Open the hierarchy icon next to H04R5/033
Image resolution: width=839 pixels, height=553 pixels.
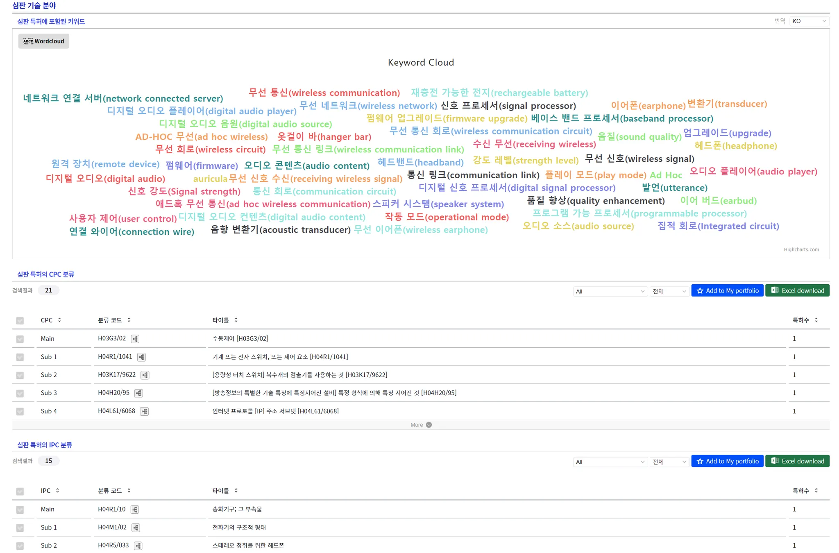[138, 546]
